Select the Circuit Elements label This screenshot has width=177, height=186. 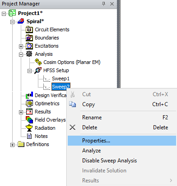(x=52, y=29)
